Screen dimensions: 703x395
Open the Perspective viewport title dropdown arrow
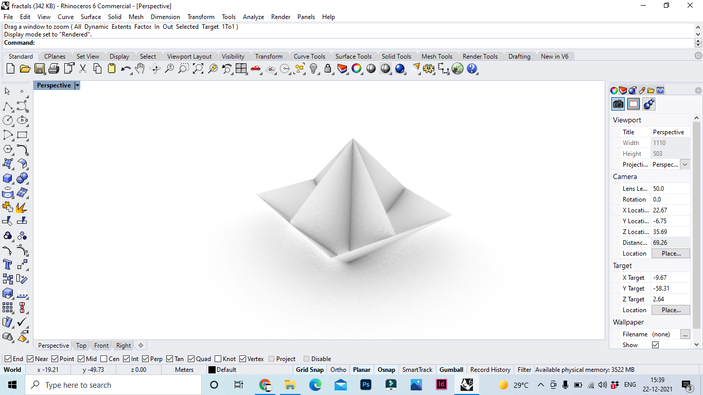77,85
